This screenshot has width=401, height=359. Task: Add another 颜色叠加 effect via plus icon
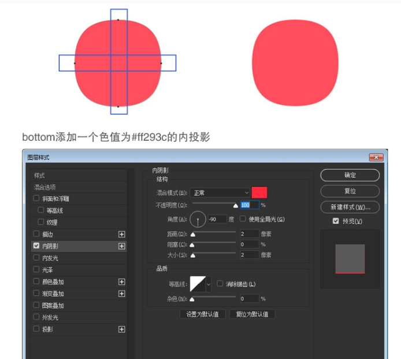click(122, 282)
